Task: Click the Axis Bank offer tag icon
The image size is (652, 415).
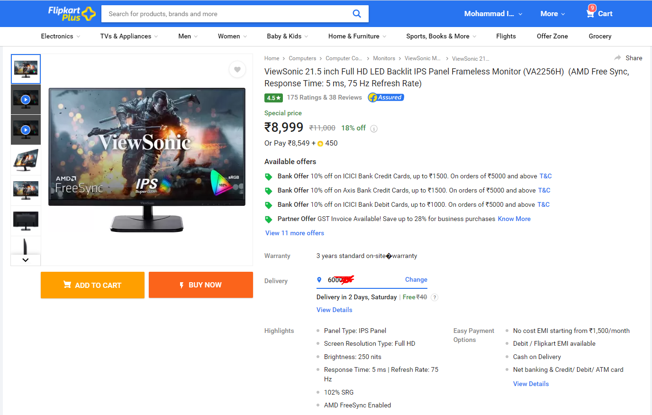Action: (x=269, y=191)
